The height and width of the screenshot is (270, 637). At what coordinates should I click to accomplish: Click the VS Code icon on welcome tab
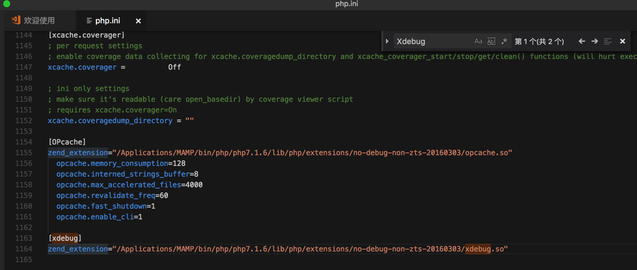16,20
